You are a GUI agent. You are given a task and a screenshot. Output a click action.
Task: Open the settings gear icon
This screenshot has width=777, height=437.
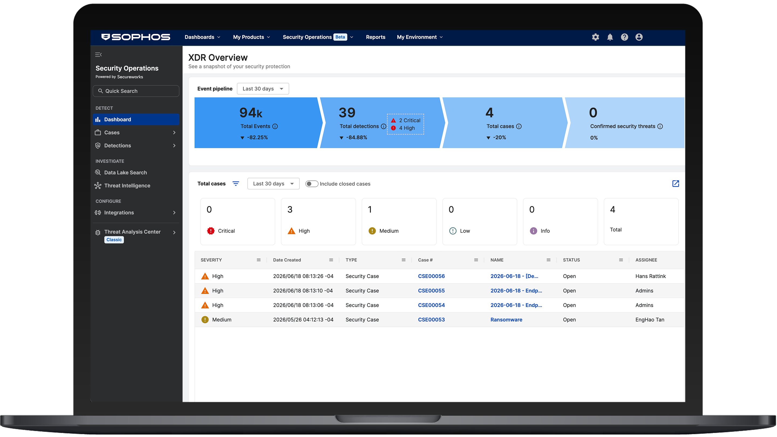595,37
